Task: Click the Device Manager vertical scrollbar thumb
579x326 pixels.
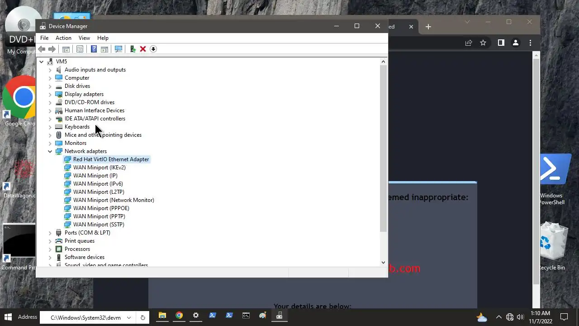Action: (x=383, y=149)
